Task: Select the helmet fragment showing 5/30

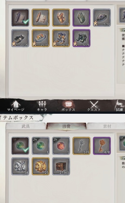Action: [x=102, y=18]
